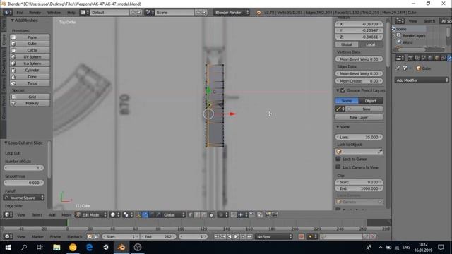This screenshot has width=452, height=254.
Task: Switch median coordinates to Local
Action: (371, 44)
